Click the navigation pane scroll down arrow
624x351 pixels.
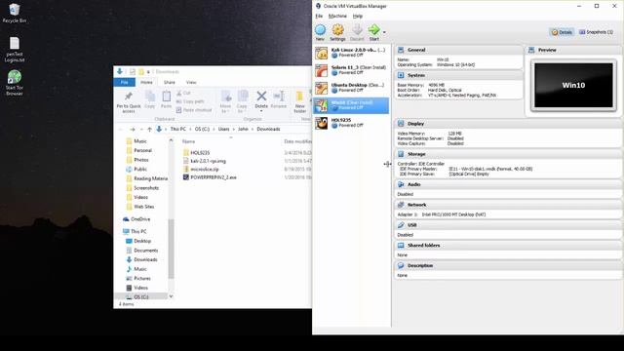pos(172,296)
